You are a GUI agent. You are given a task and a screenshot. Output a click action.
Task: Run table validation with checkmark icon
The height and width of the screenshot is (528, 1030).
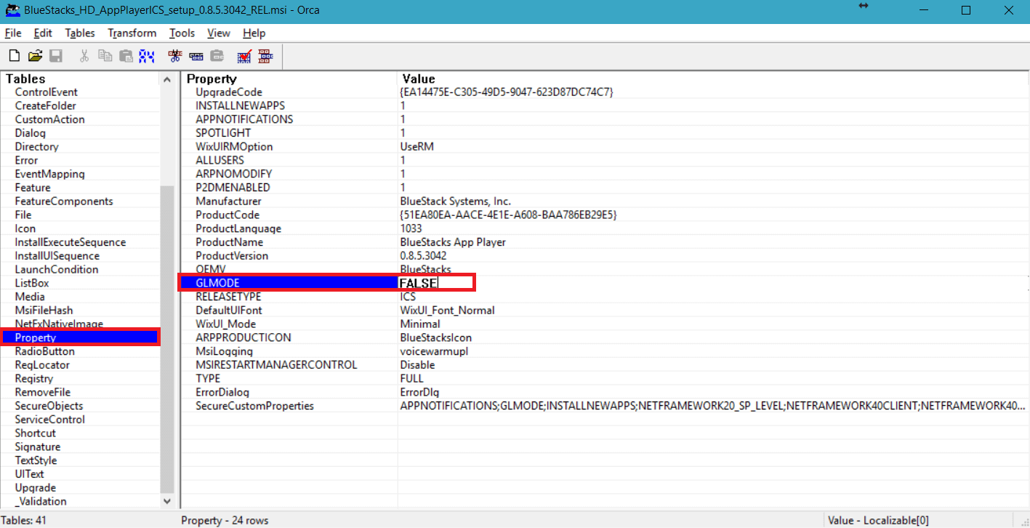[244, 55]
